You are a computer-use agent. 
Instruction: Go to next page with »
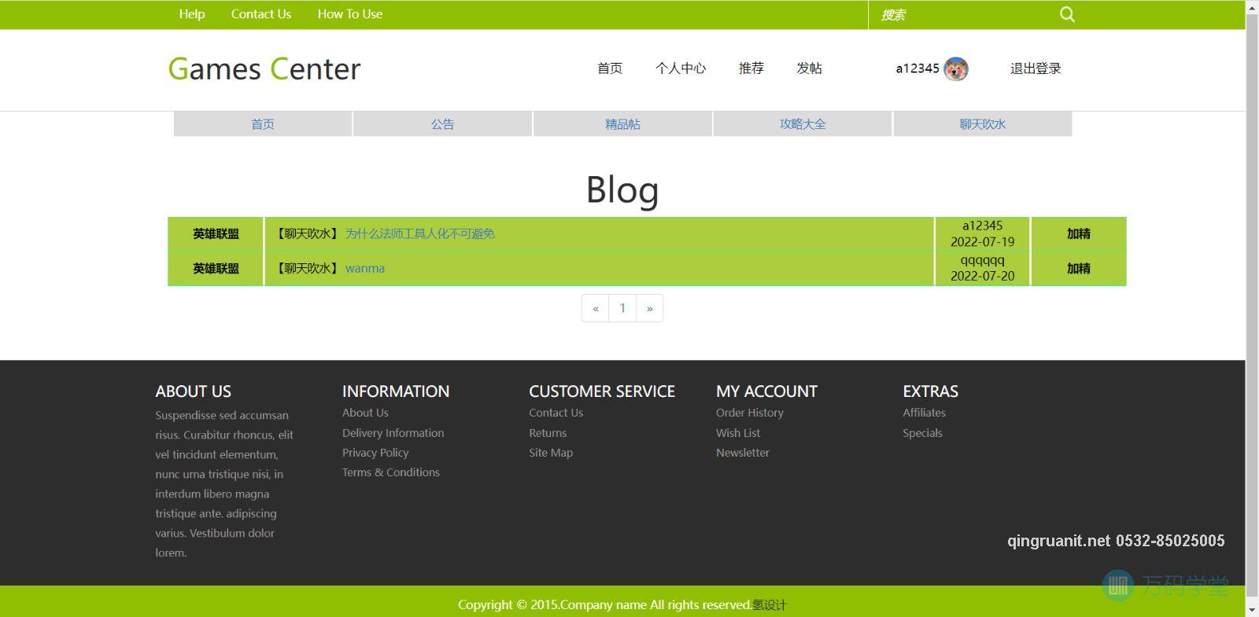[x=649, y=308]
